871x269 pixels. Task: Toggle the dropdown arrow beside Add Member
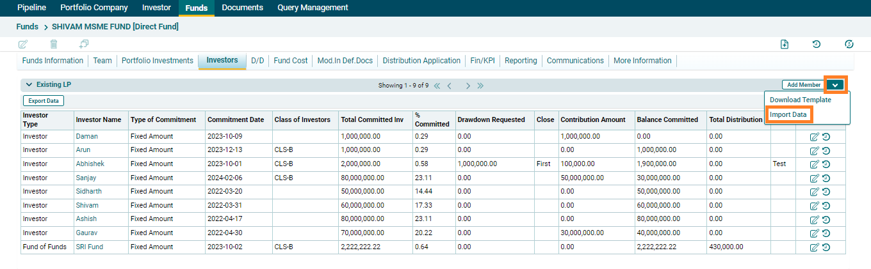click(x=835, y=85)
